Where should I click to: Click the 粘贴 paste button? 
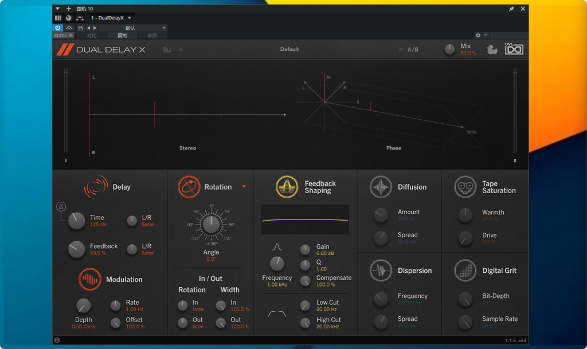tap(152, 36)
